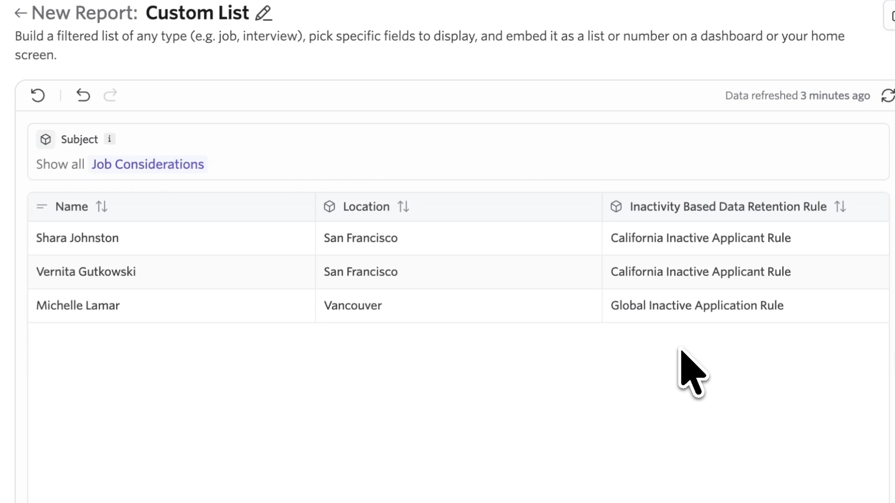The width and height of the screenshot is (895, 503).
Task: Click the Vancouver location cell
Action: pyautogui.click(x=353, y=306)
